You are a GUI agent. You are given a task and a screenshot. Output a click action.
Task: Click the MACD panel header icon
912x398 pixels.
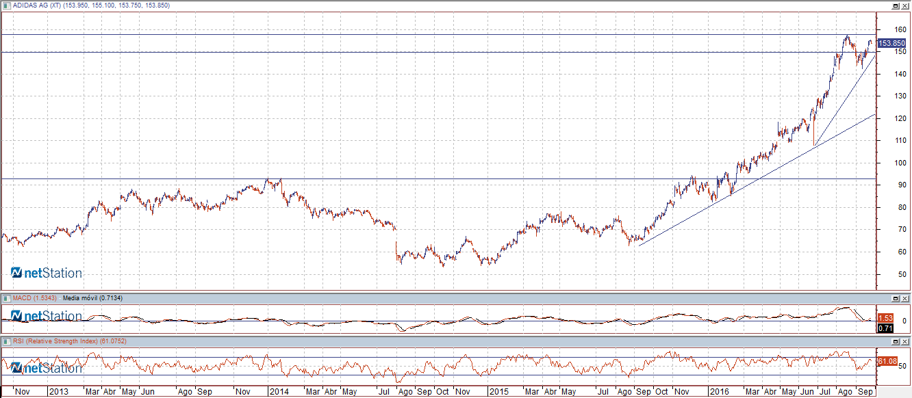(x=7, y=298)
